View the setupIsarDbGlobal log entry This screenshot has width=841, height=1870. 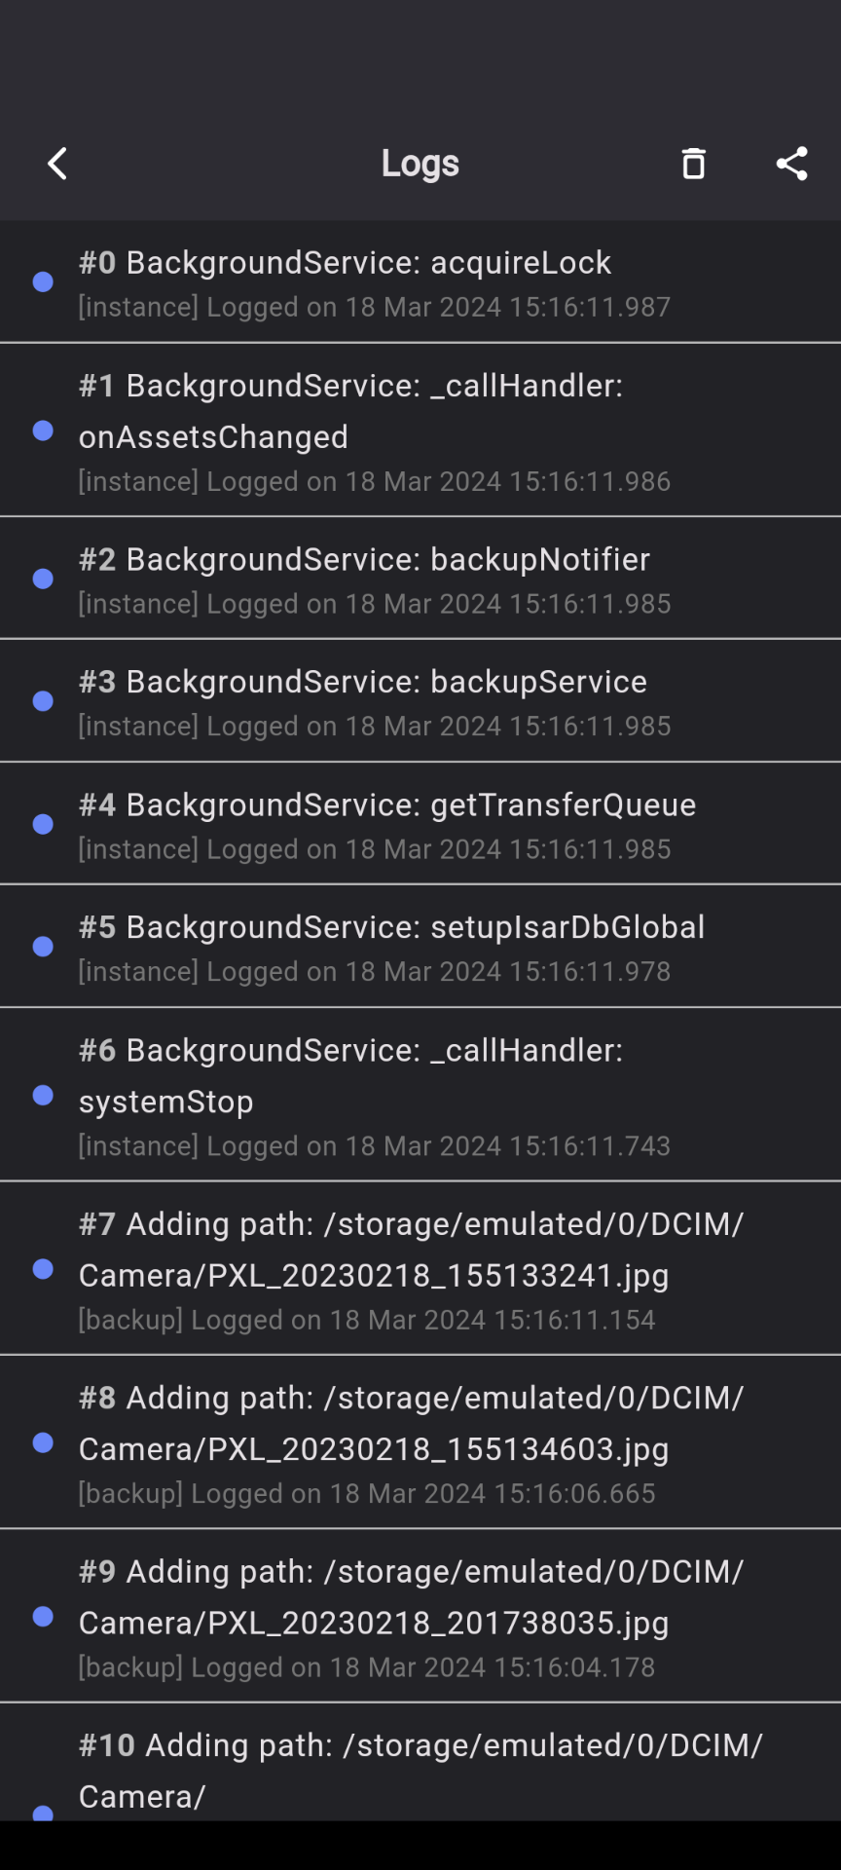(x=420, y=947)
